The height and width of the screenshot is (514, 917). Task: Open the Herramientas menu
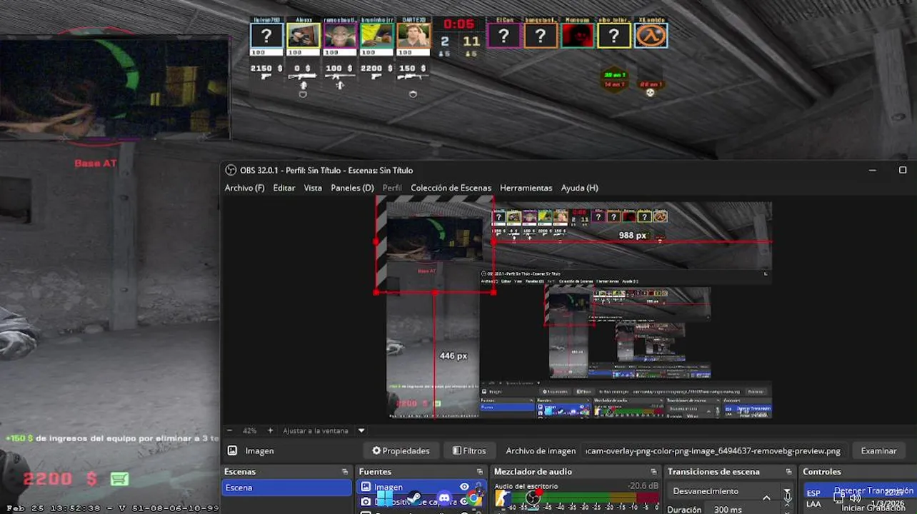click(526, 188)
